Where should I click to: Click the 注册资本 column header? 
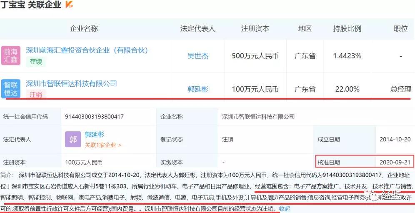(x=255, y=29)
